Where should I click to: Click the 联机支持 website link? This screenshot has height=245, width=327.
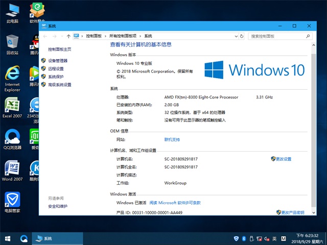coord(172,139)
